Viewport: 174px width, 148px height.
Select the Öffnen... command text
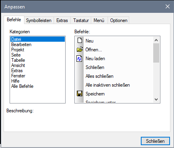[94, 50]
